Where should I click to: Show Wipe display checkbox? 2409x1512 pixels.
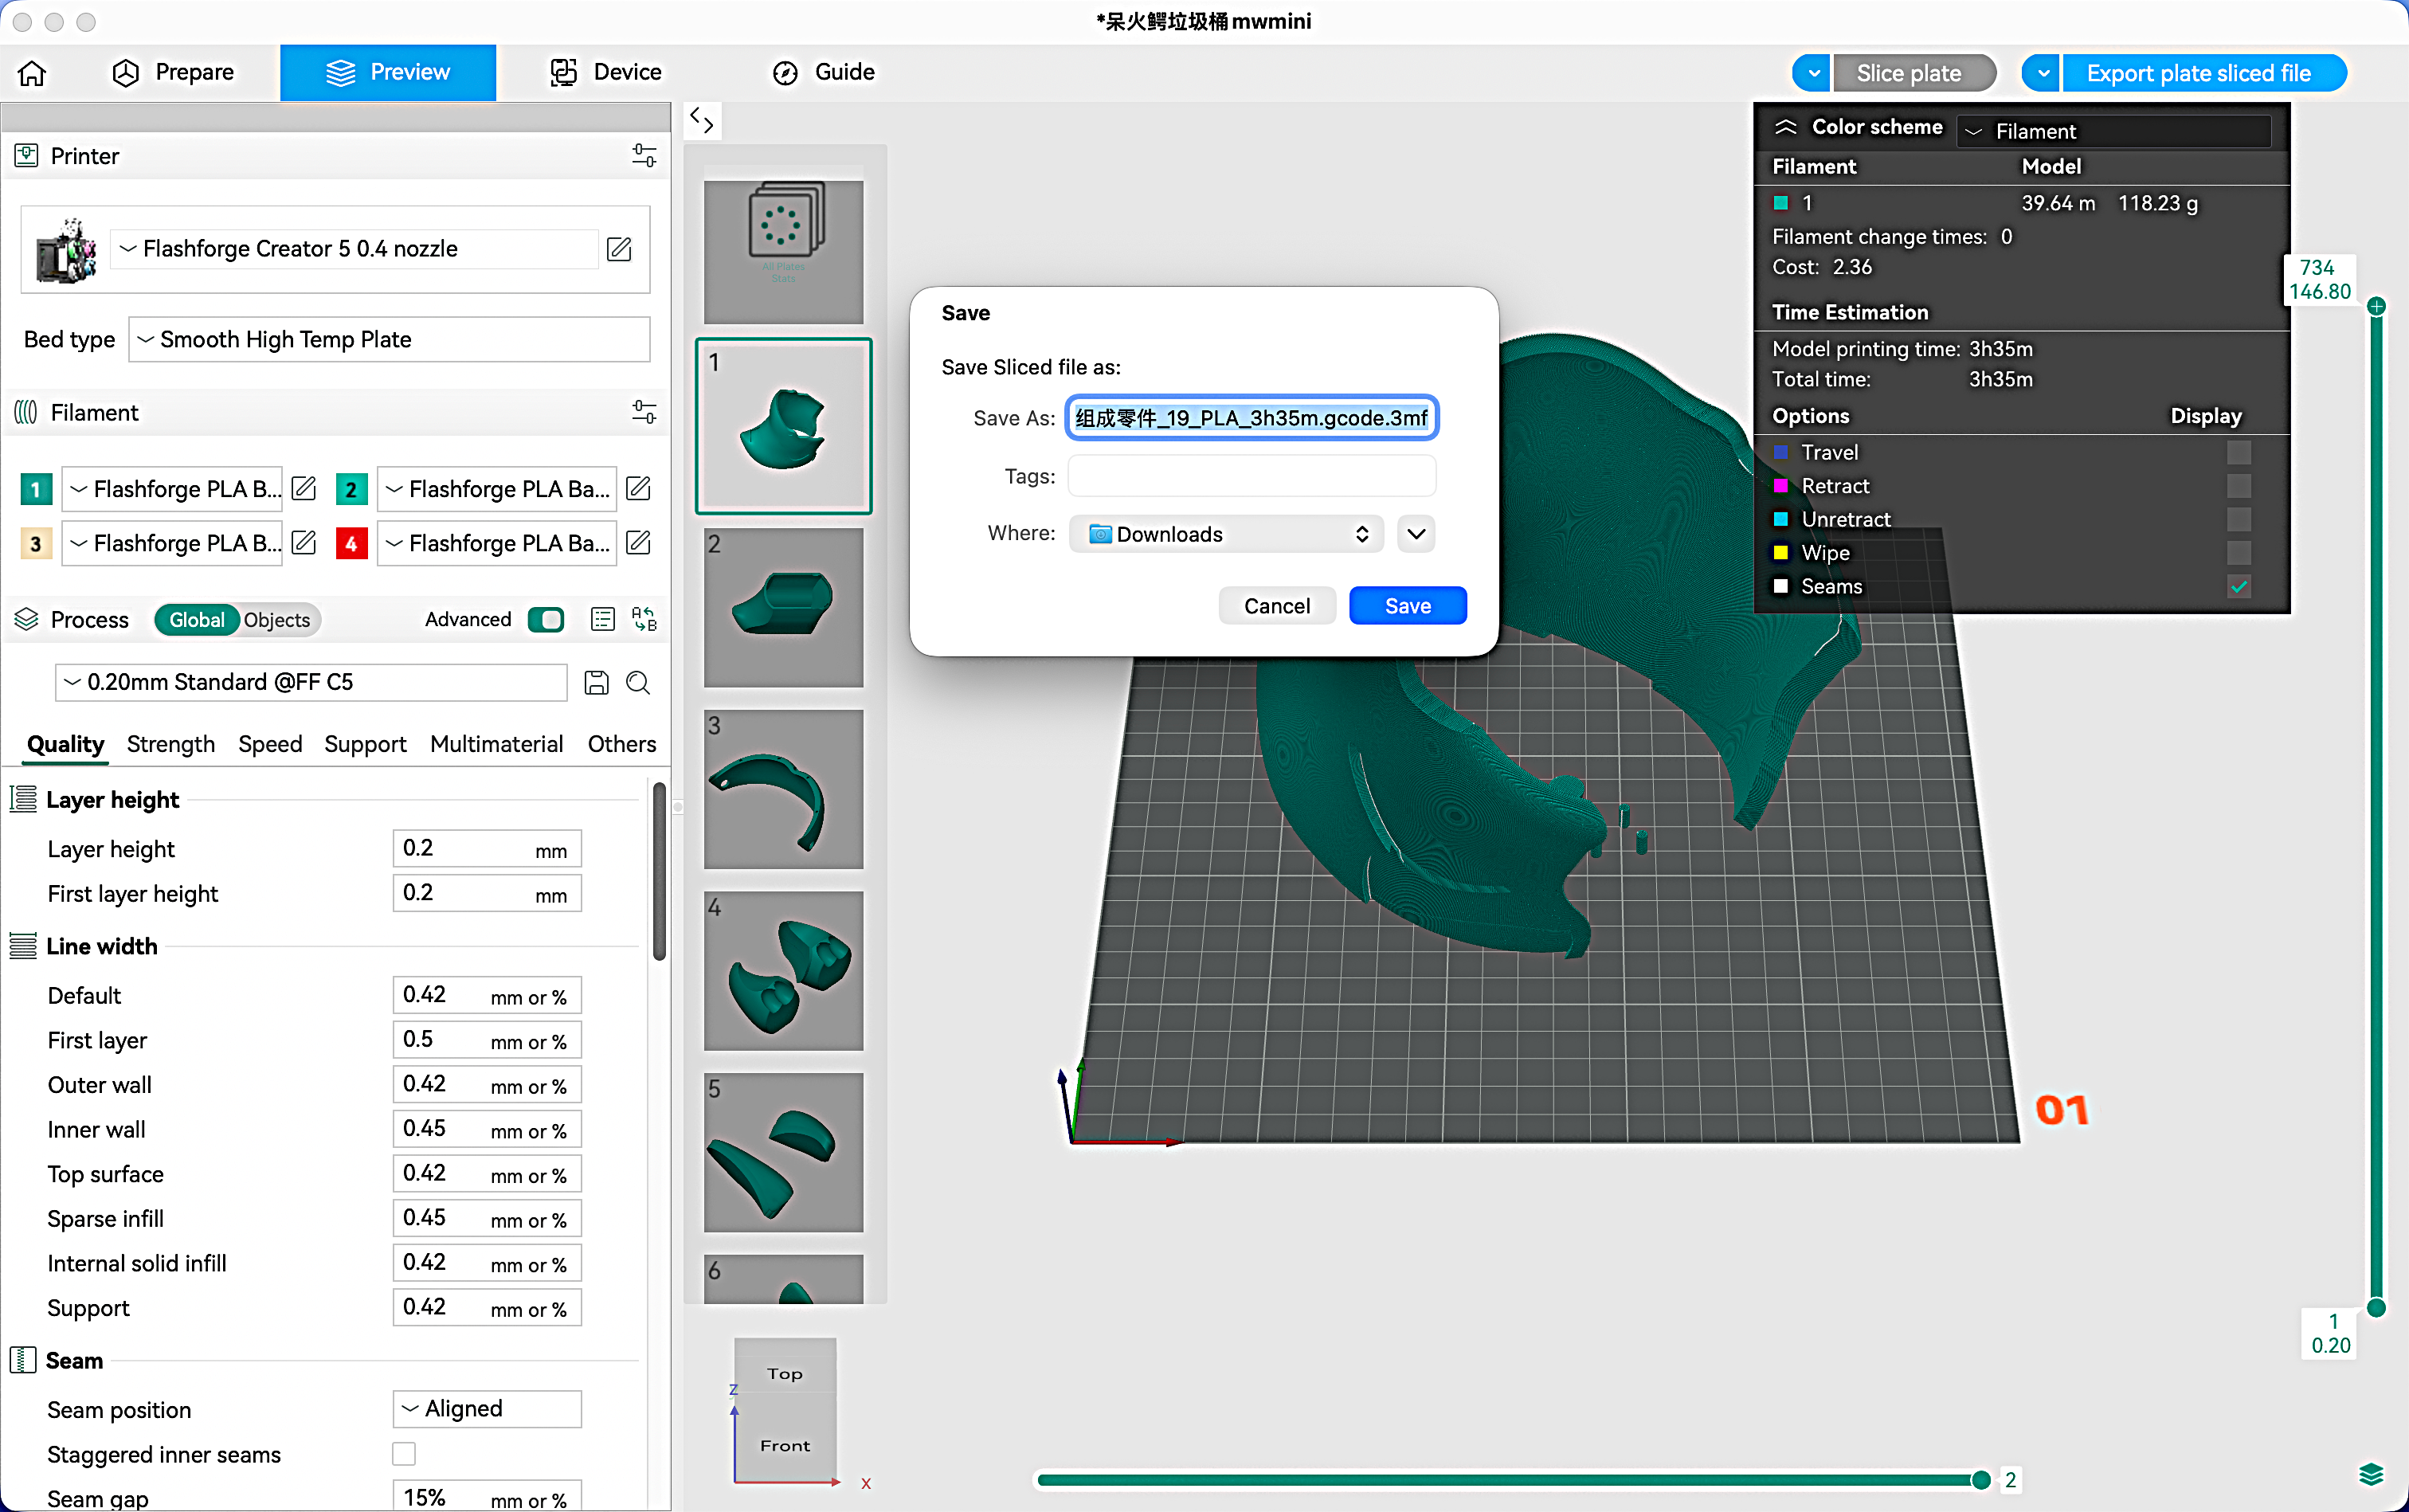(2239, 553)
